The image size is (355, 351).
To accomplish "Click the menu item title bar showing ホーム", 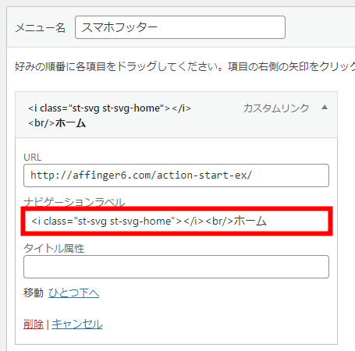I will (x=176, y=115).
